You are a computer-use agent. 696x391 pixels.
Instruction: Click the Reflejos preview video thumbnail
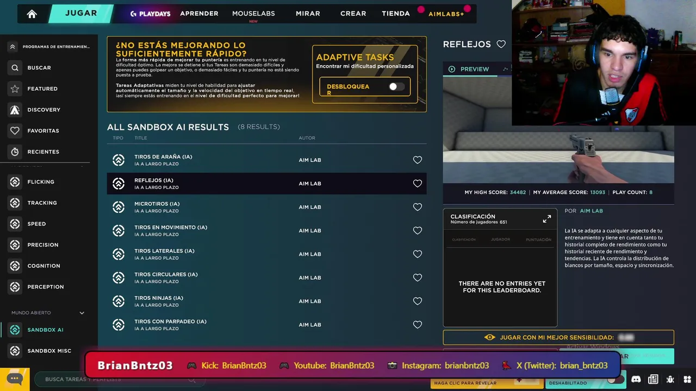point(558,130)
